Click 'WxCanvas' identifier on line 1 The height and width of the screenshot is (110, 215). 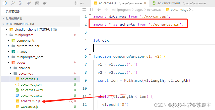click(x=117, y=16)
